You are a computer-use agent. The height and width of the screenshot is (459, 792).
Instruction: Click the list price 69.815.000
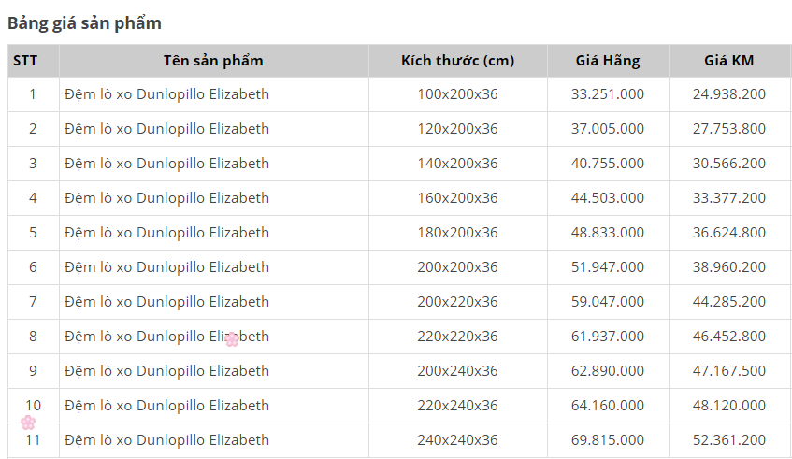[608, 439]
